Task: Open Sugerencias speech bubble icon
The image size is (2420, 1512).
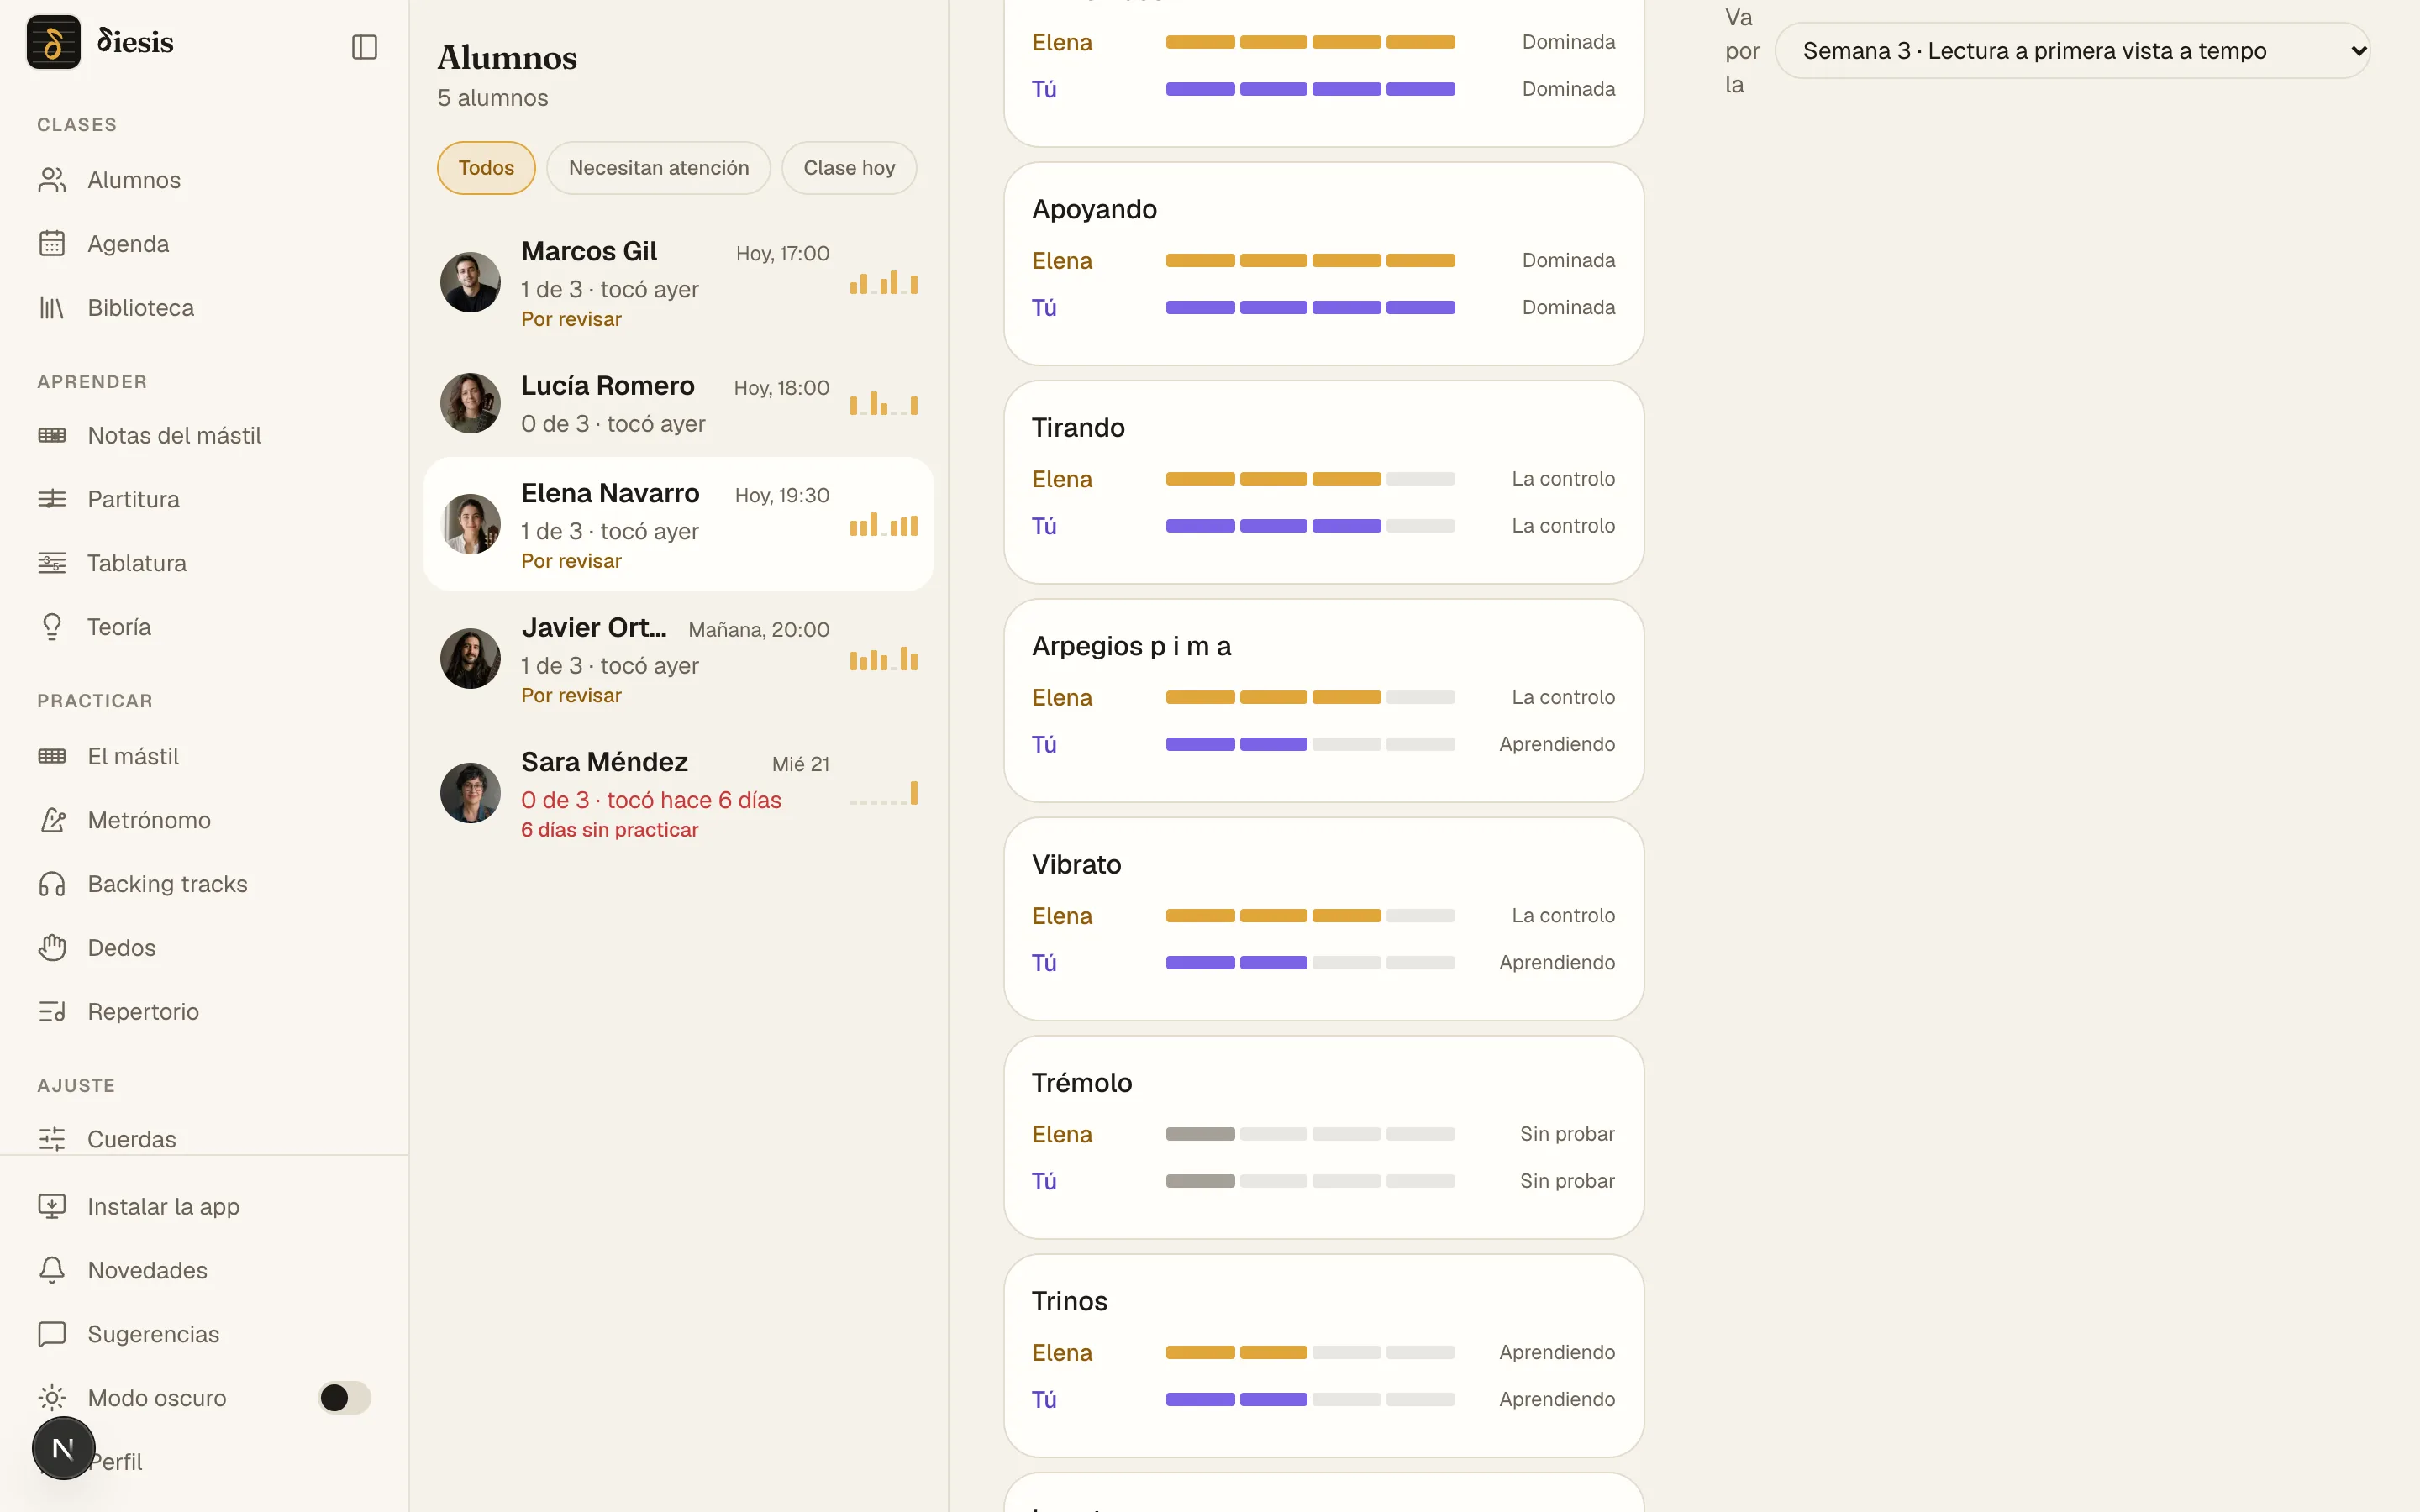Action: pos(52,1334)
